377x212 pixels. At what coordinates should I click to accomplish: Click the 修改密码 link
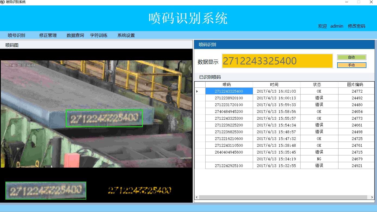[356, 26]
